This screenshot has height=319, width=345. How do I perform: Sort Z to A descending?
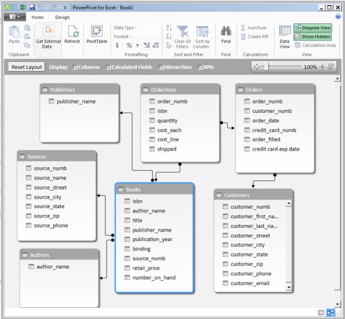(169, 36)
